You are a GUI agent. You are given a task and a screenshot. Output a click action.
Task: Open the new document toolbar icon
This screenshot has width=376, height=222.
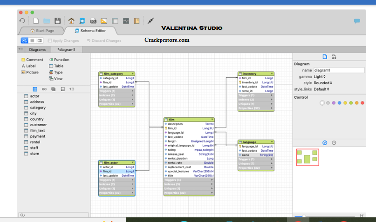pos(36,21)
